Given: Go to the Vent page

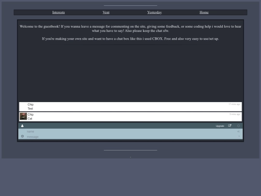Looking at the screenshot, I should [x=106, y=12].
